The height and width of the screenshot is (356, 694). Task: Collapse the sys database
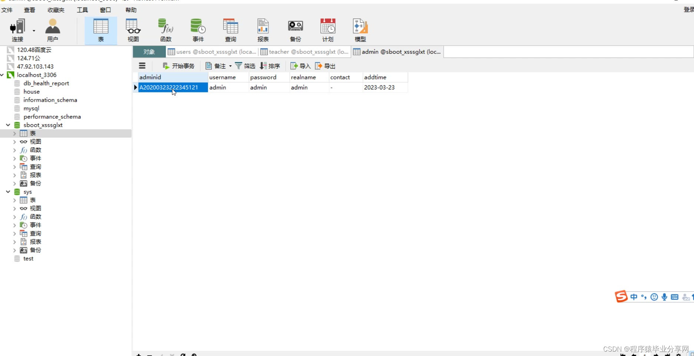click(x=8, y=192)
